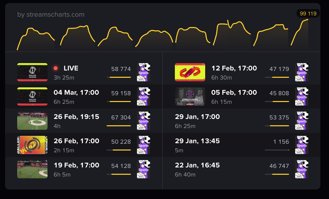Image resolution: width=329 pixels, height=199 pixels.
Task: Click Sports icon for 05 Feb stream
Action: click(x=302, y=96)
